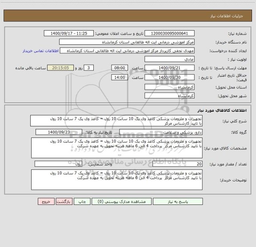
Task: Click the توضیحات خریدار text area
Action: coord(117,180)
